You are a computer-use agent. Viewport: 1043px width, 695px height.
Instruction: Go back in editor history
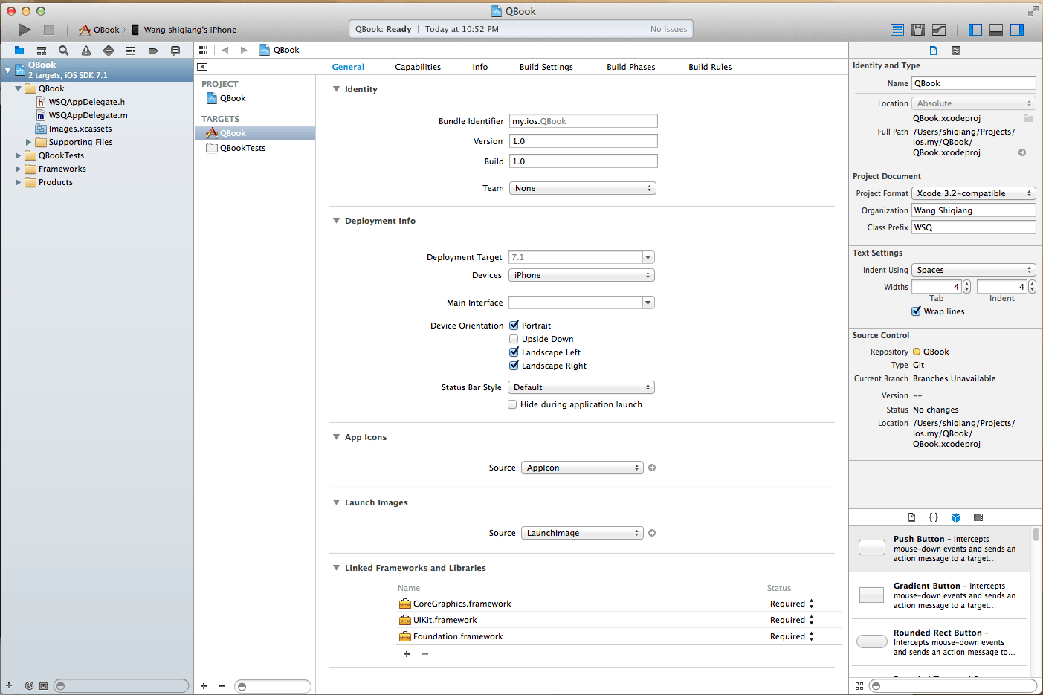[225, 50]
